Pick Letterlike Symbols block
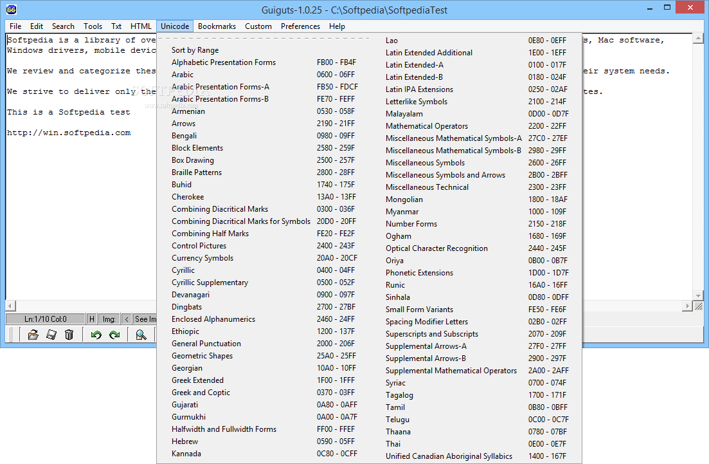 coord(476,102)
